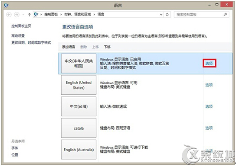The image size is (236, 166).
Task: Expand chevron after 时钟、语言和区域 breadcrumb
Action: tap(94, 15)
